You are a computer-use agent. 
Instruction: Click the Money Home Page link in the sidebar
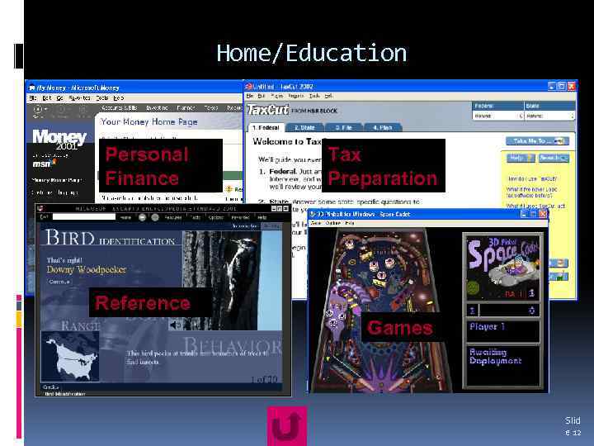coord(57,180)
